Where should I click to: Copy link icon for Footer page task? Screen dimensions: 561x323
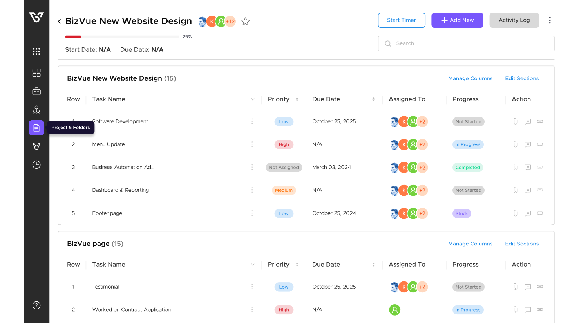(540, 213)
